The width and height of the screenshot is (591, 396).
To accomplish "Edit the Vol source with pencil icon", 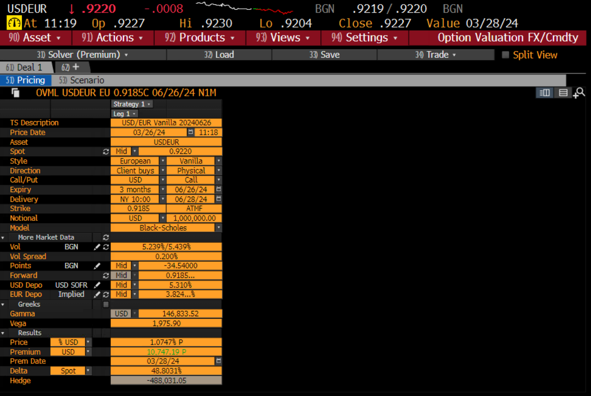I will (97, 247).
